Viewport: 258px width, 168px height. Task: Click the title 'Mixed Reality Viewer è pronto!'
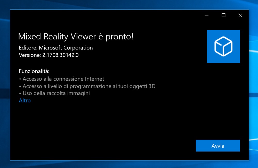click(76, 37)
